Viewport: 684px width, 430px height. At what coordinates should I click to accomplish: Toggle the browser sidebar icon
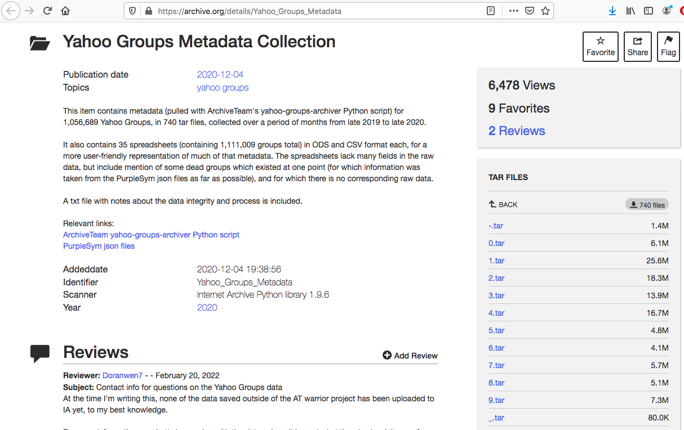649,11
